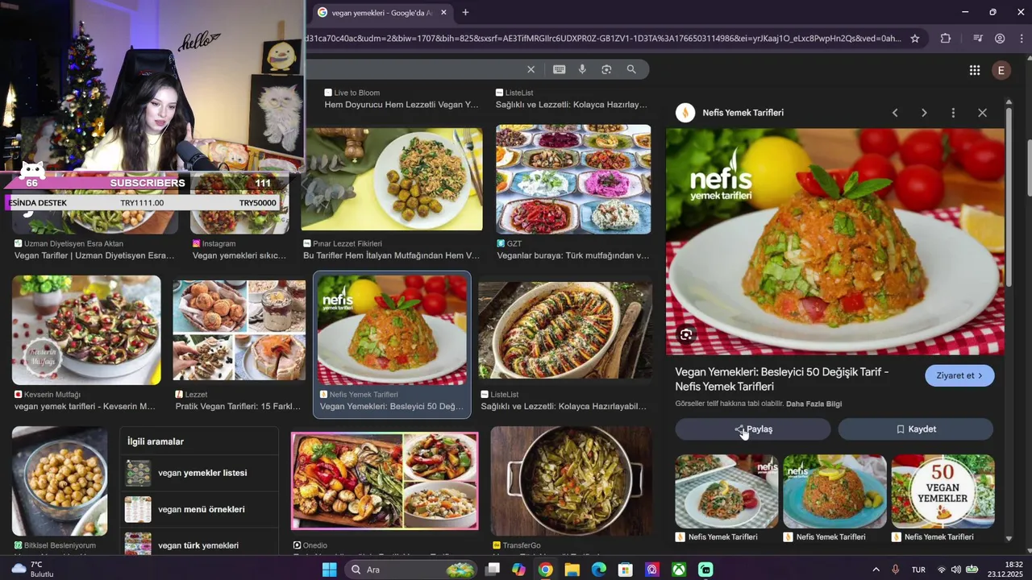Image resolution: width=1032 pixels, height=580 pixels.
Task: Select related search vegan menü örnekleri
Action: (199, 509)
